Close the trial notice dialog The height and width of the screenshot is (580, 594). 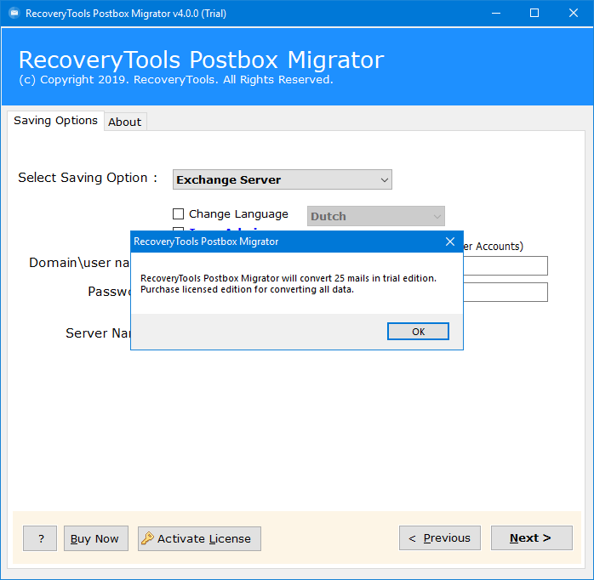click(449, 242)
